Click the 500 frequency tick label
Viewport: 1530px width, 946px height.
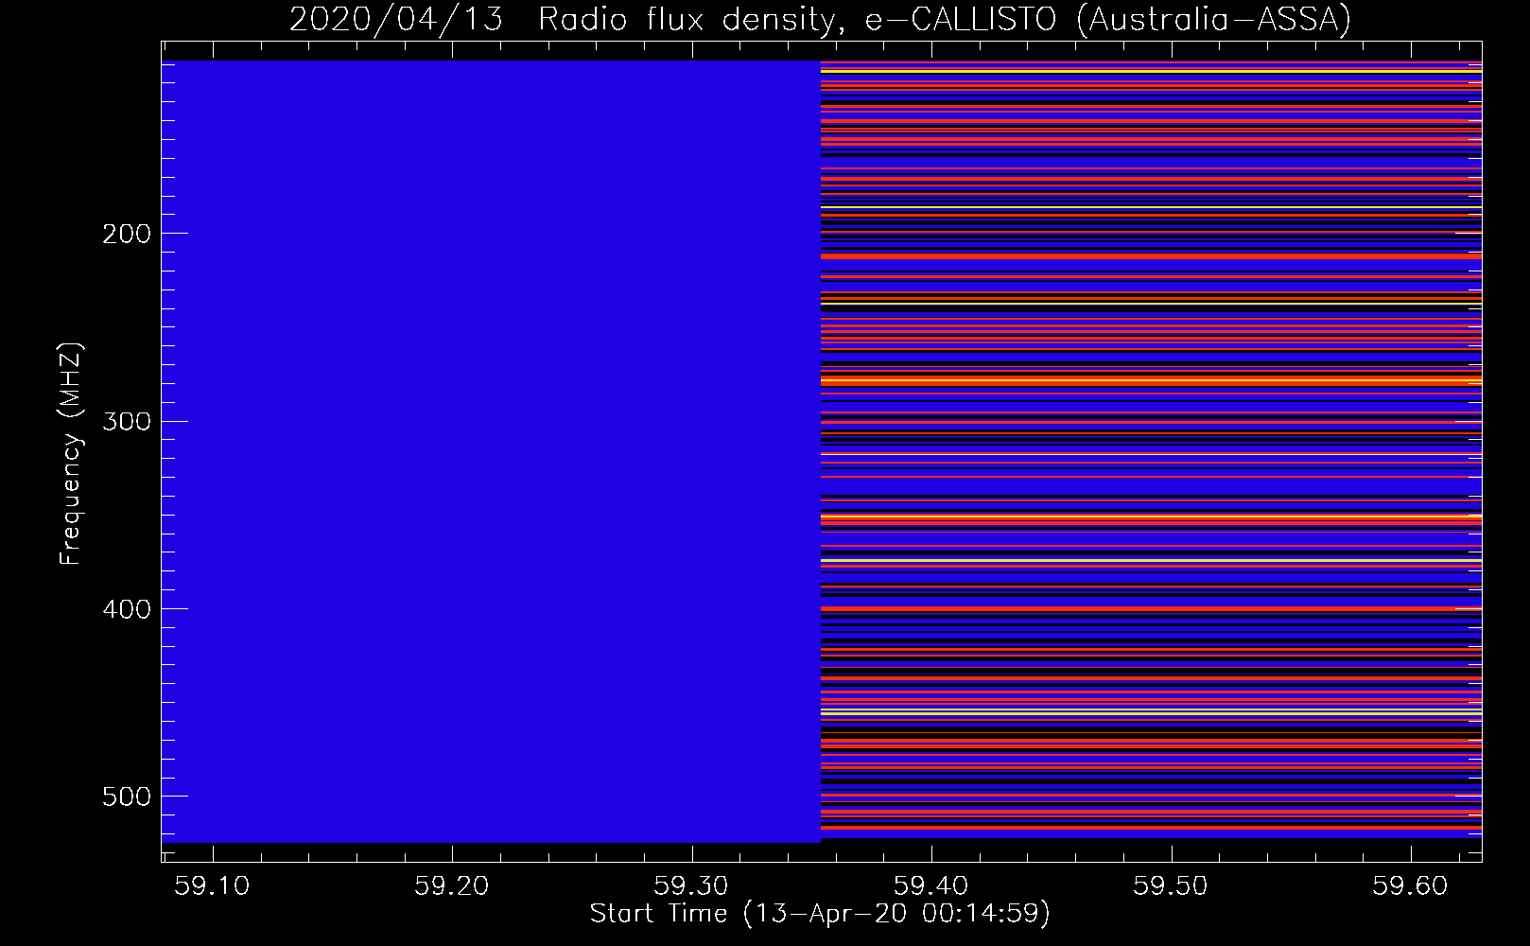pos(126,797)
